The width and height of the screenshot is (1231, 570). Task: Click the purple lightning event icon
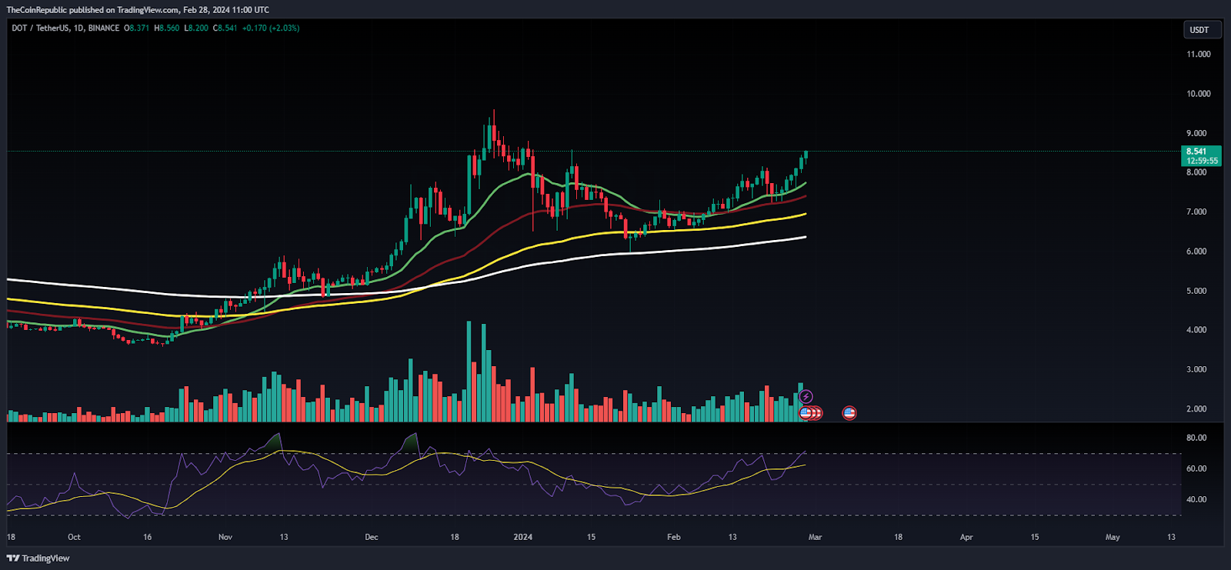pyautogui.click(x=806, y=397)
